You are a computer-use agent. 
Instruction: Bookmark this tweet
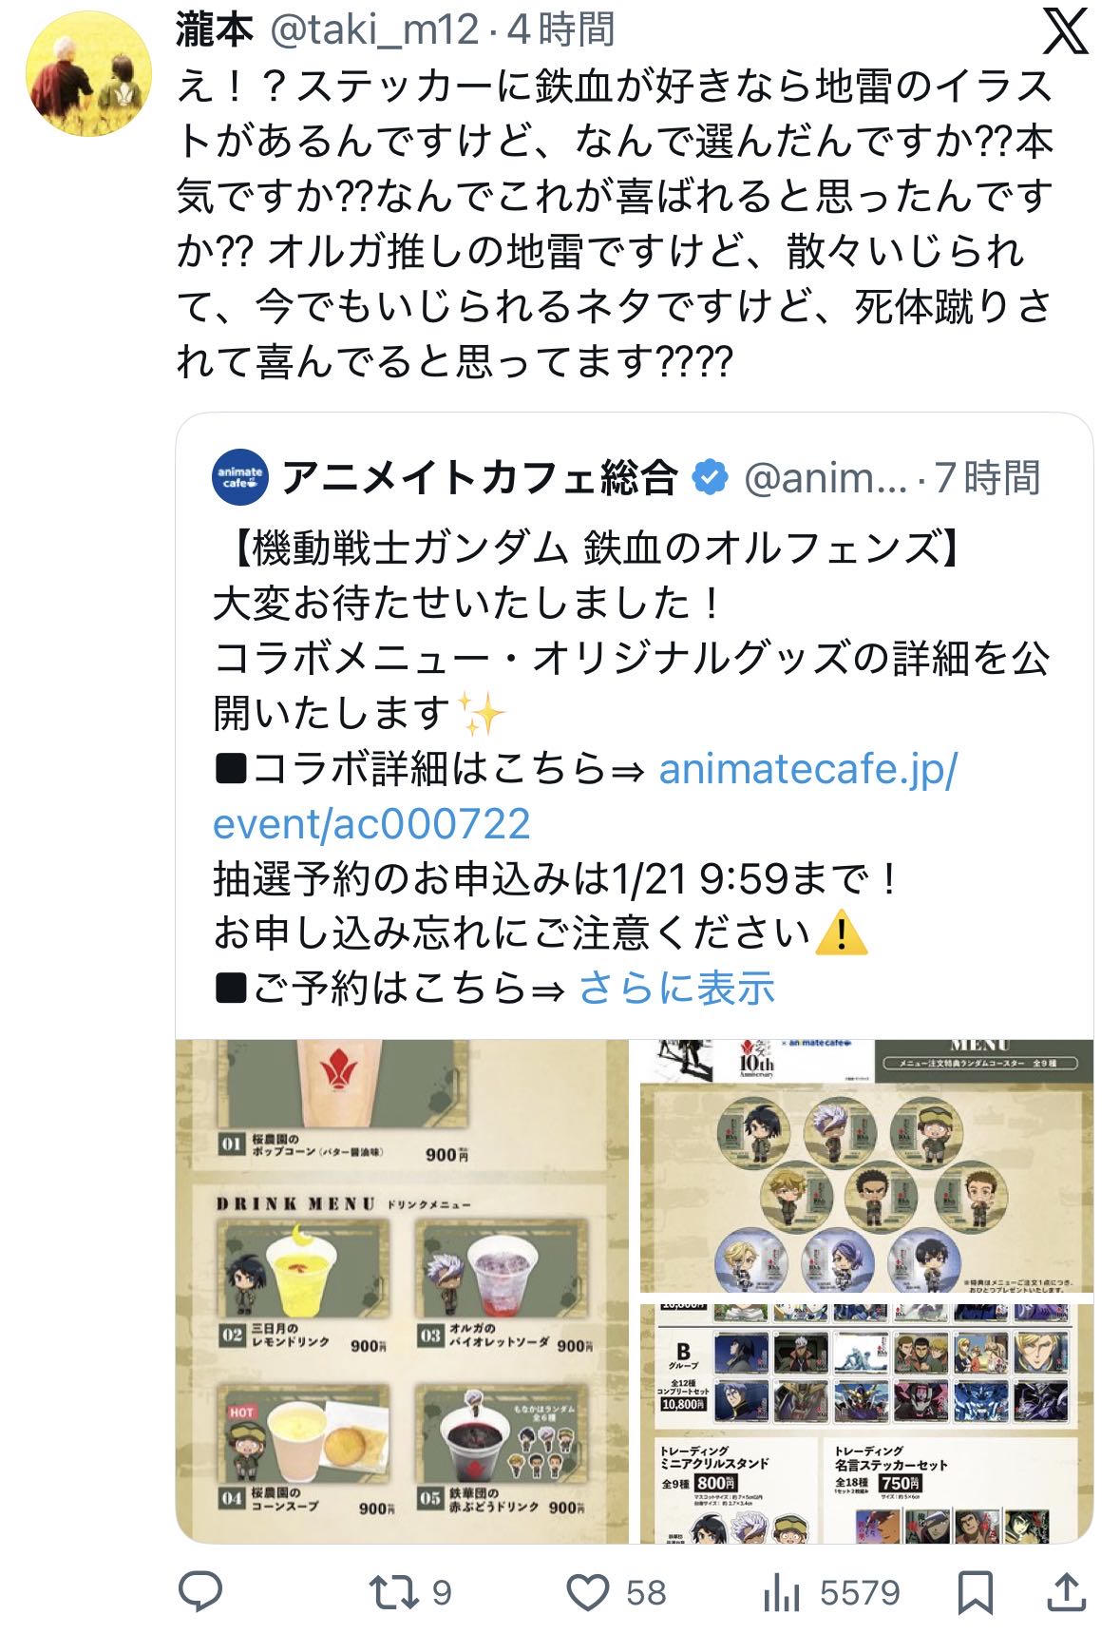[976, 1591]
